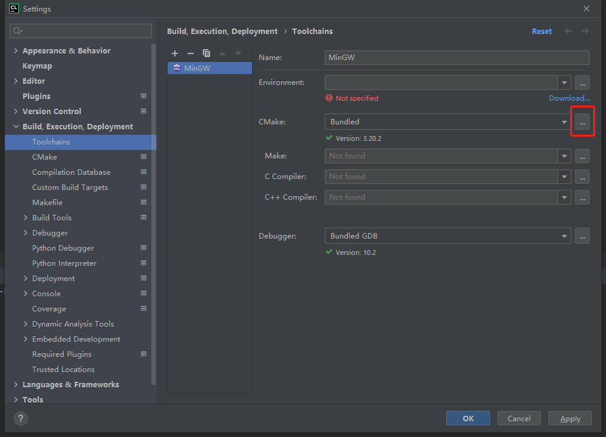Click the help question mark icon
The image size is (606, 437).
pyautogui.click(x=21, y=418)
